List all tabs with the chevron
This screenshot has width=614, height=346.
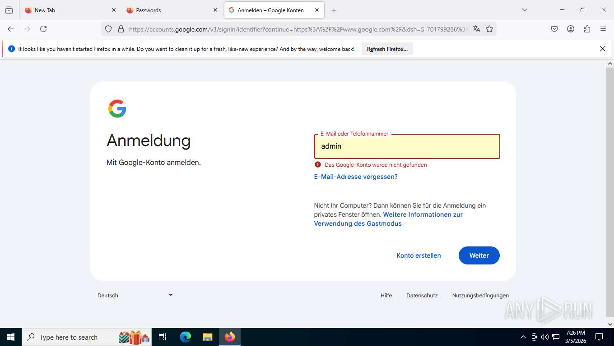(524, 10)
